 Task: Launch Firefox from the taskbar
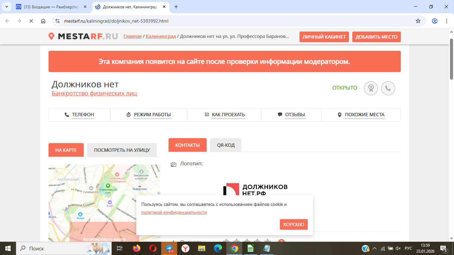[x=137, y=248]
